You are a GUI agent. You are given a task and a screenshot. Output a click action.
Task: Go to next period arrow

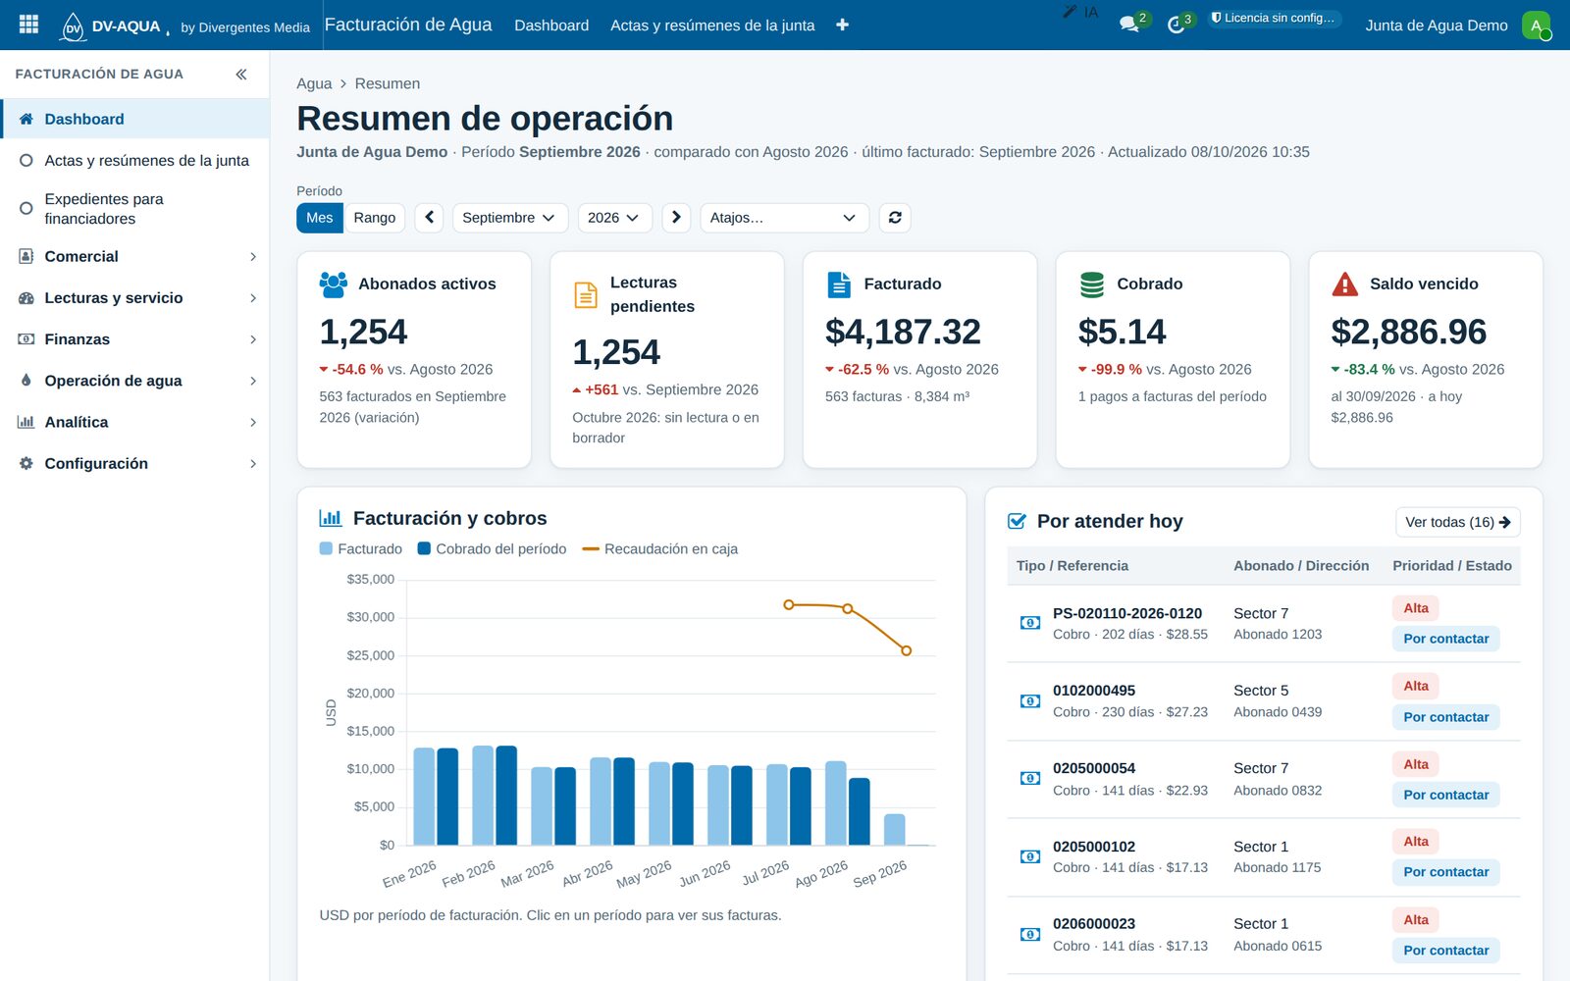tap(676, 218)
